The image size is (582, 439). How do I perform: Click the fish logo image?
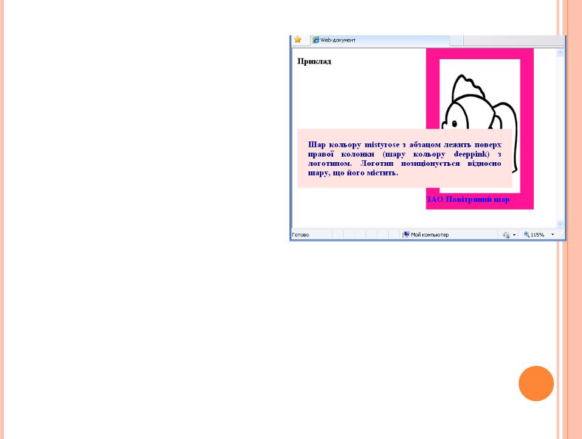click(480, 126)
